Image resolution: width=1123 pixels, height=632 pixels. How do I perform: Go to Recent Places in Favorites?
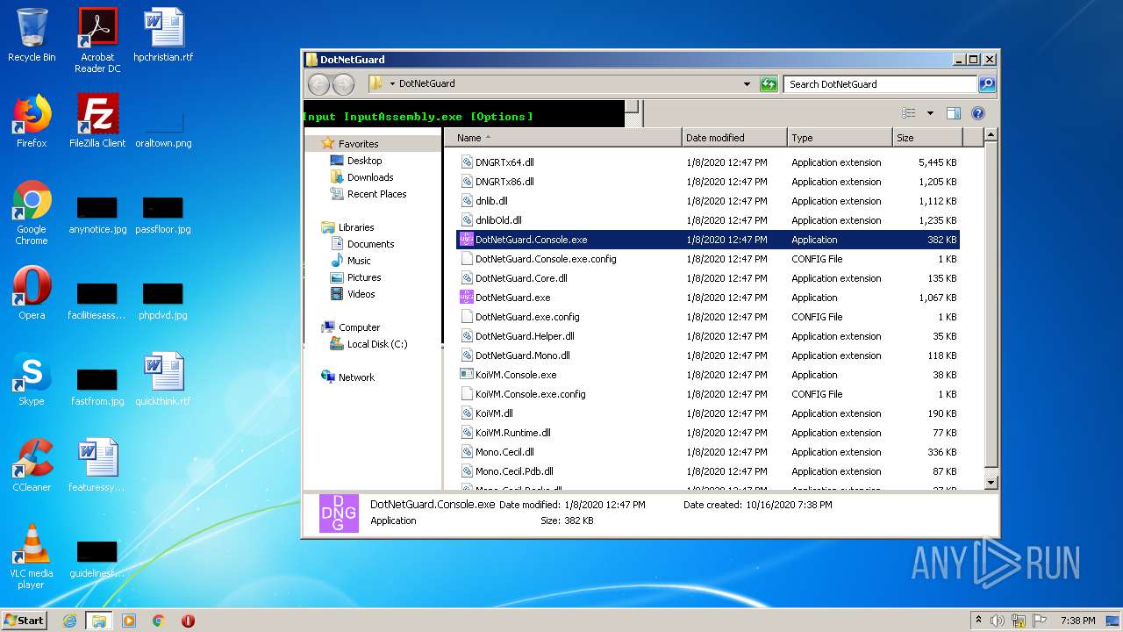(x=376, y=194)
